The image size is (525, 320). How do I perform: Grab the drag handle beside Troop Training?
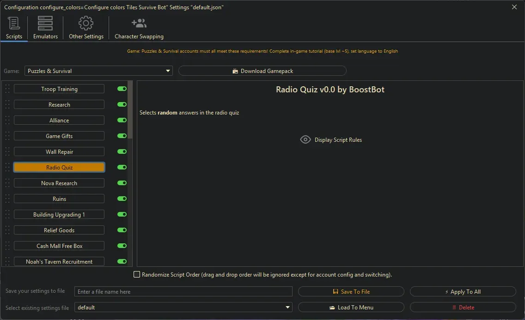pyautogui.click(x=7, y=89)
